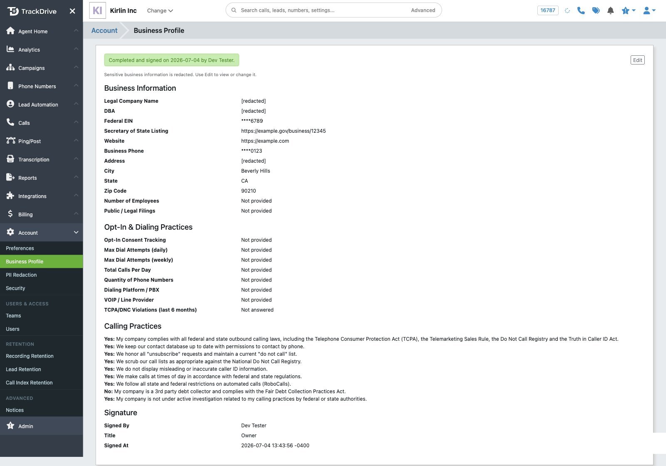
Task: Expand the Agent Home chevron
Action: 76,30
